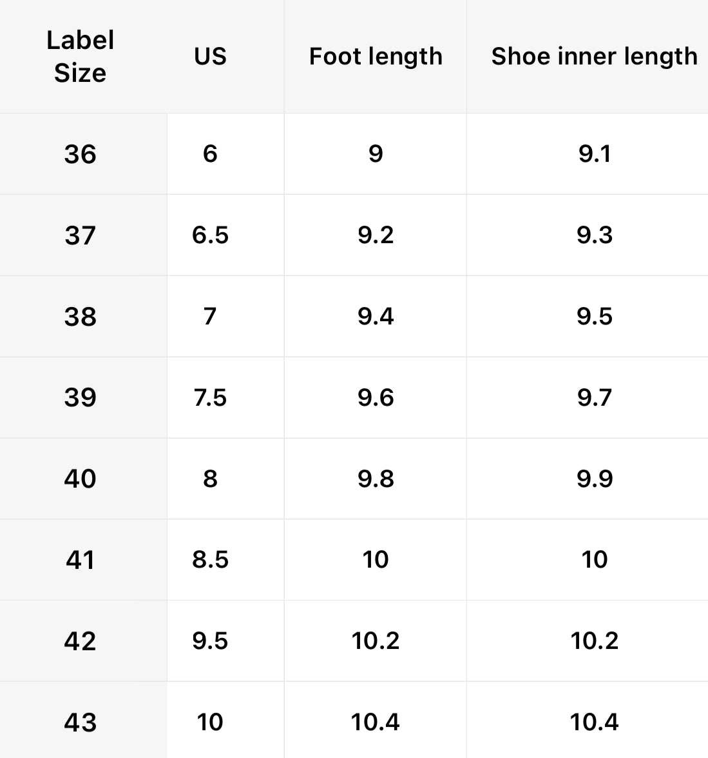Click foot length 9.8 cell
708x758 pixels.
pyautogui.click(x=376, y=479)
